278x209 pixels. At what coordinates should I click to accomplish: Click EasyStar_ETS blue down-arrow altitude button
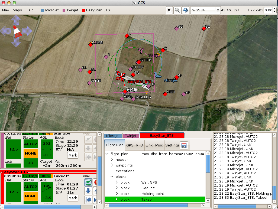[x=88, y=191]
